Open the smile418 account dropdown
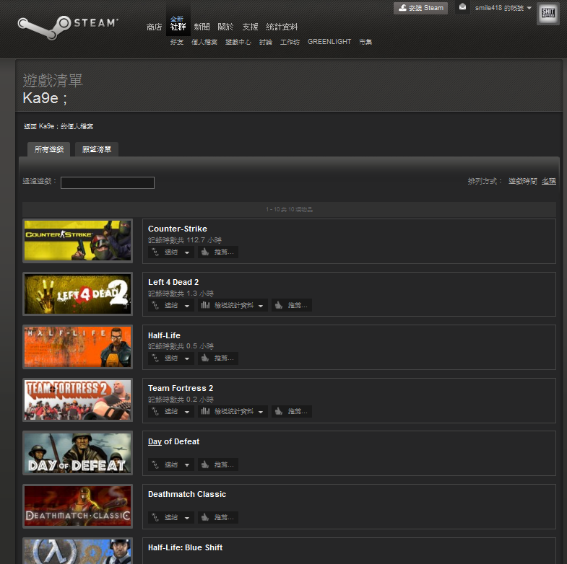This screenshot has height=564, width=567. click(503, 8)
